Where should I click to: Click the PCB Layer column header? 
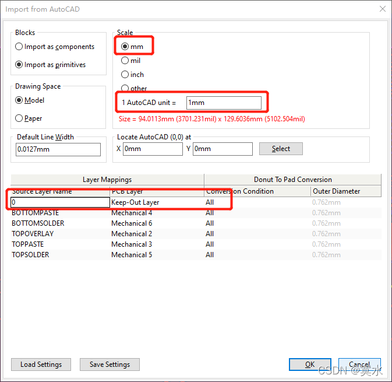(157, 191)
